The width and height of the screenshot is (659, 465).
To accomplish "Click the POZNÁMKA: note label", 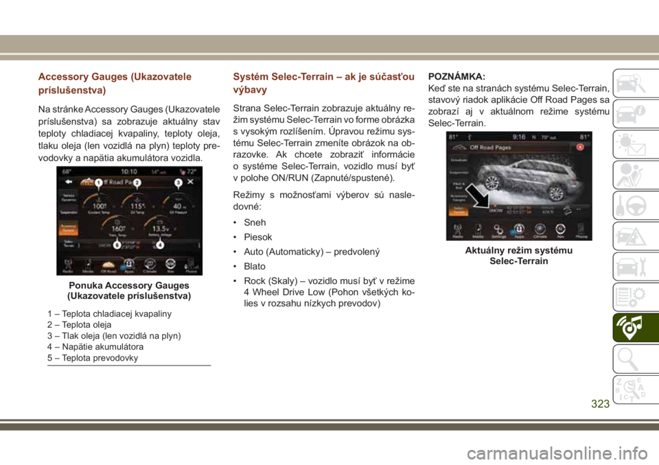I will (x=456, y=76).
